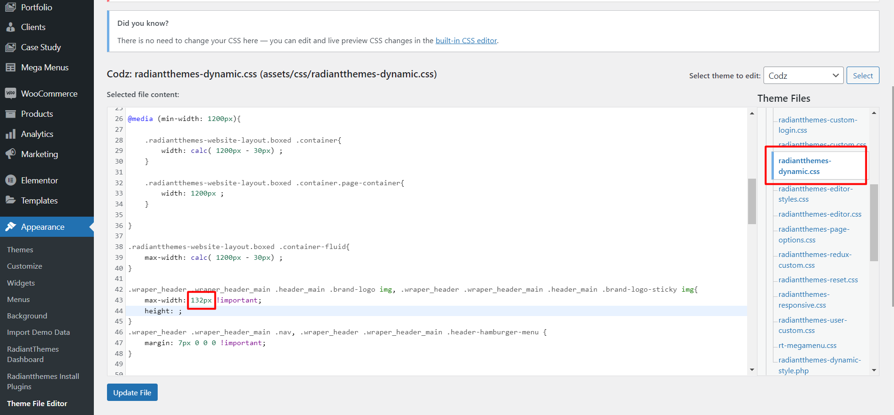Click the Select theme button

[x=863, y=75]
